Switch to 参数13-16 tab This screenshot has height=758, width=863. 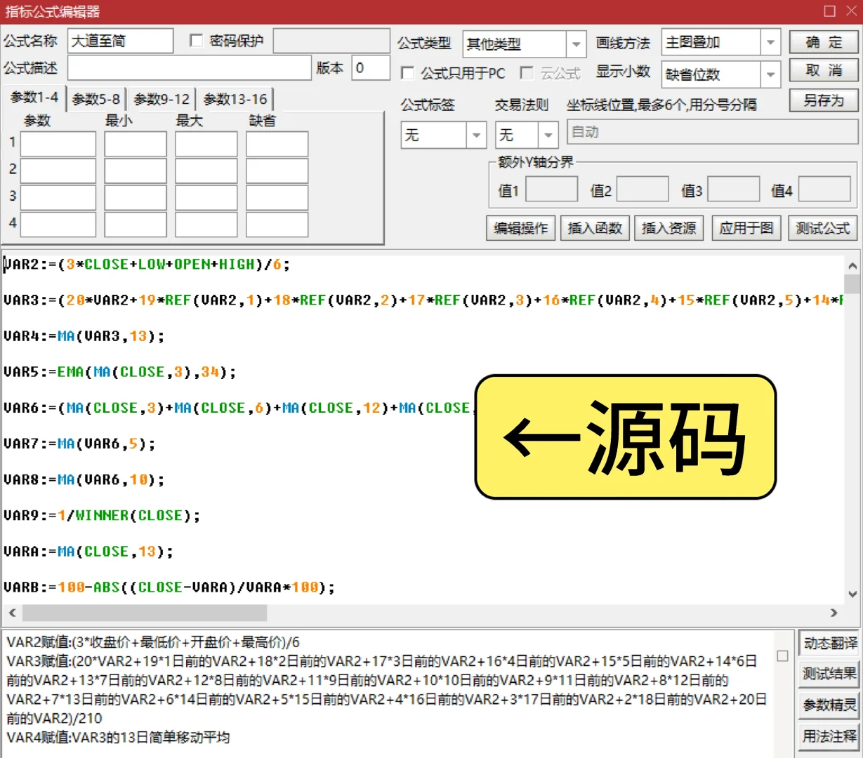[235, 100]
